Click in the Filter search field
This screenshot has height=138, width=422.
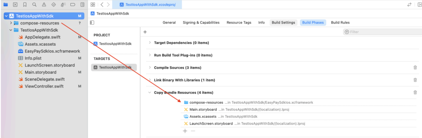click(382, 32)
